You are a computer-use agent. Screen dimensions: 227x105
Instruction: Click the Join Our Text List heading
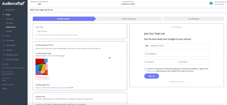[x=154, y=34]
